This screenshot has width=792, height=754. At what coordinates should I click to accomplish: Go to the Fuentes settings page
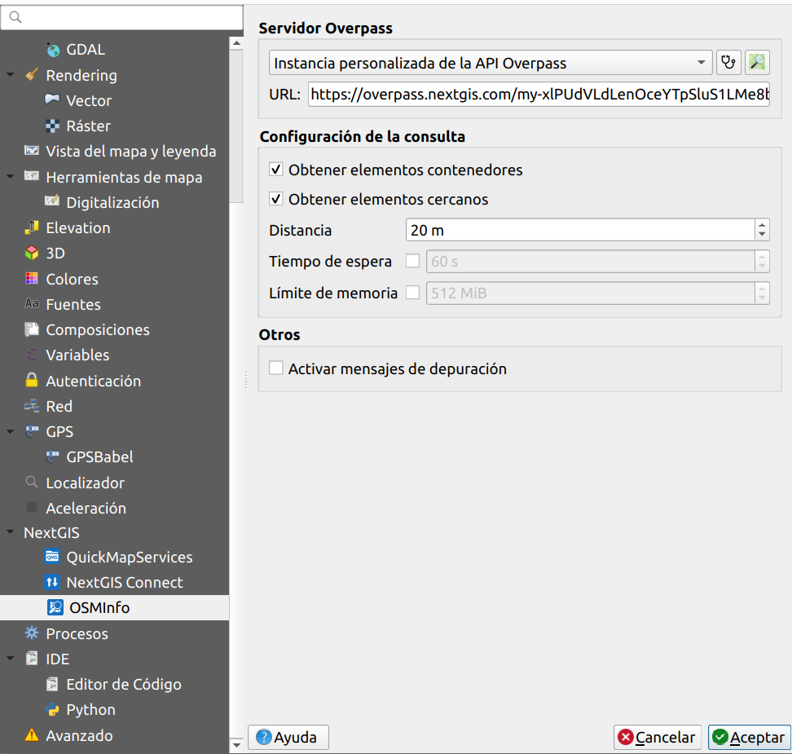point(73,304)
